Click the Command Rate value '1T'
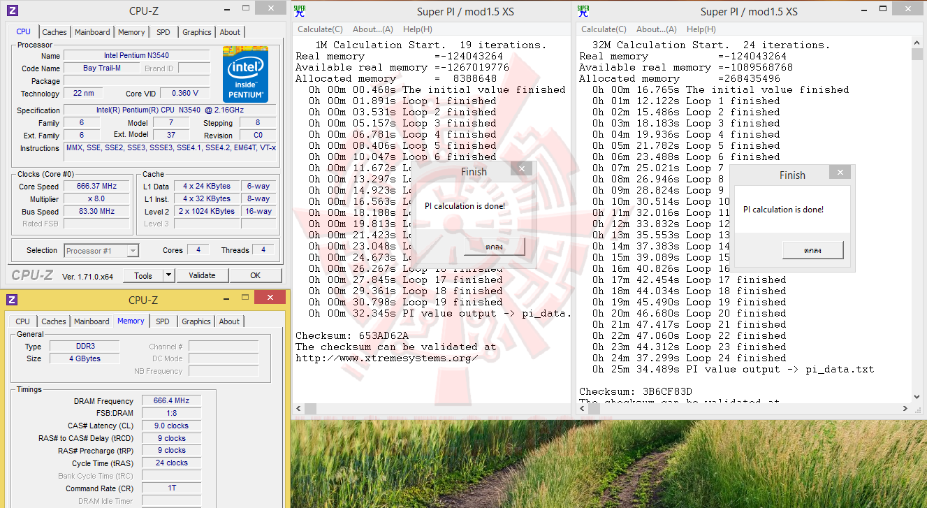This screenshot has width=927, height=508. coord(172,489)
